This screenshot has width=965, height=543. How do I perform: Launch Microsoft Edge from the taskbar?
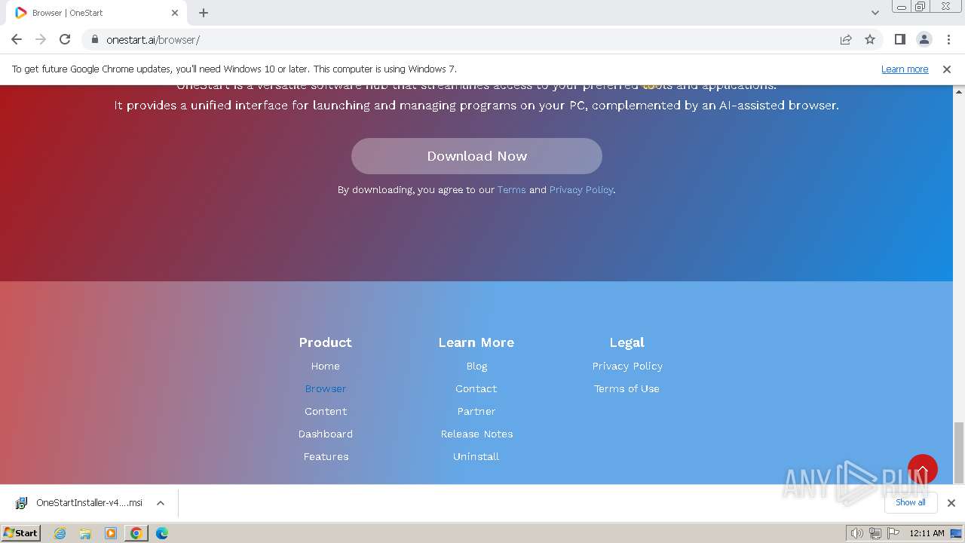click(x=162, y=533)
